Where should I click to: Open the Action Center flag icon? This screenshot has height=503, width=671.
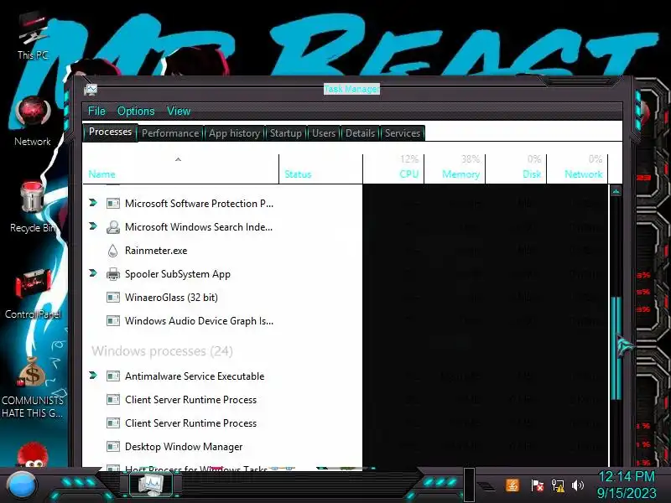537,485
